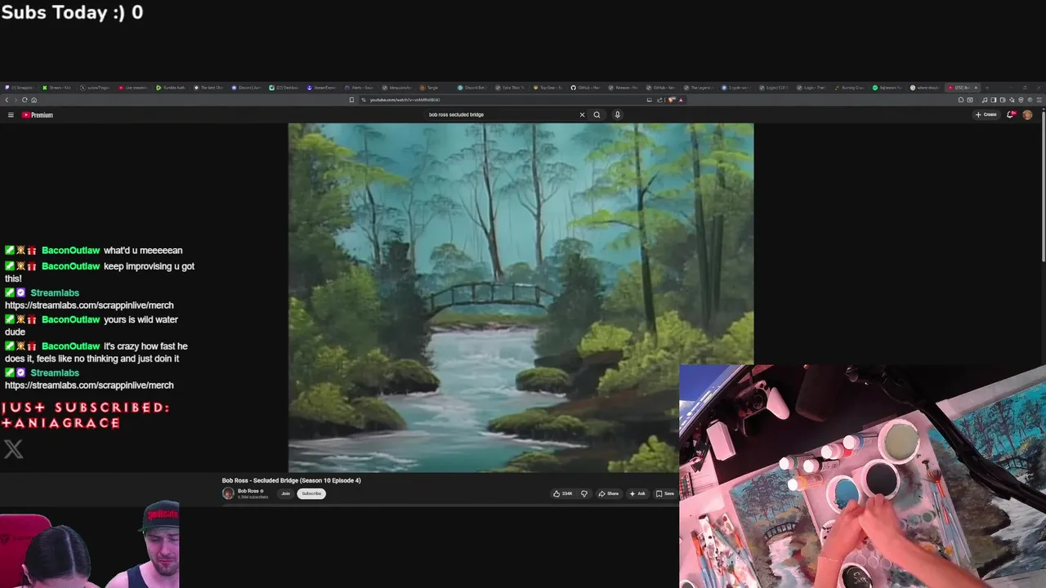
Task: Subscribe to the Bob Ross channel
Action: 311,493
